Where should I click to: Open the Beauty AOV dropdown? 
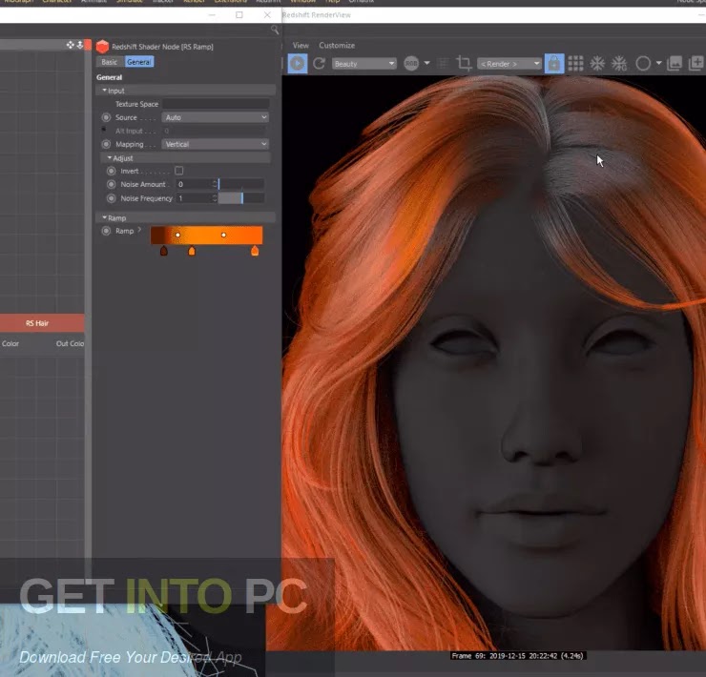(364, 64)
